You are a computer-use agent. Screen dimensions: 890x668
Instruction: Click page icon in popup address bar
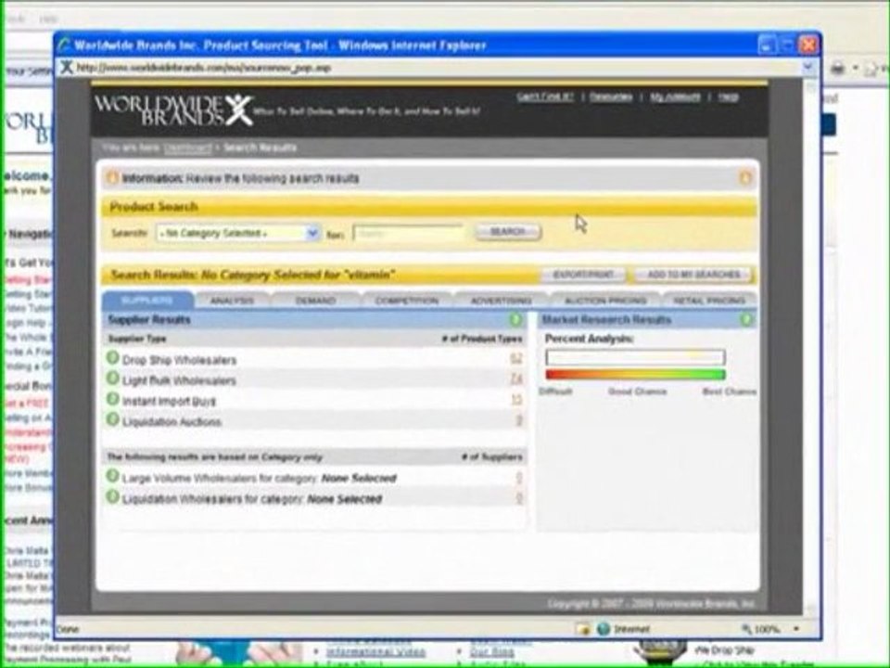[x=67, y=67]
